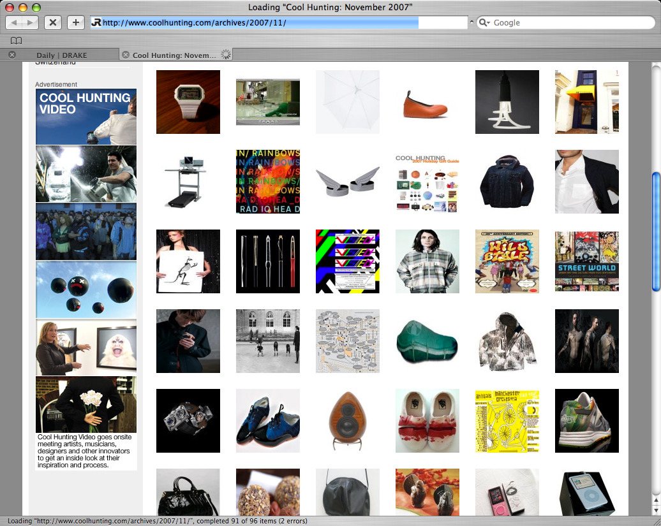Click the crowd in blue light ad image

coord(86,231)
